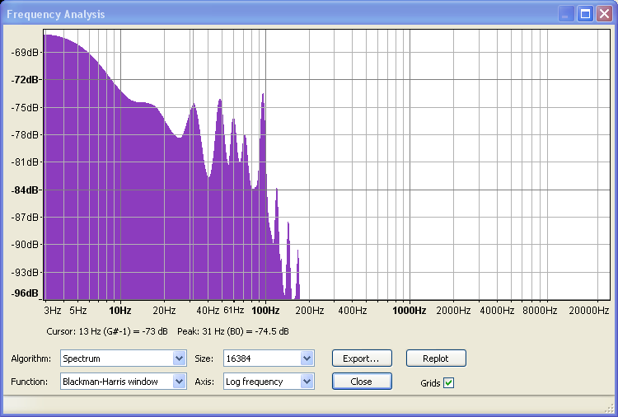The image size is (618, 417).
Task: Click the -84dB axis label
Action: click(26, 190)
